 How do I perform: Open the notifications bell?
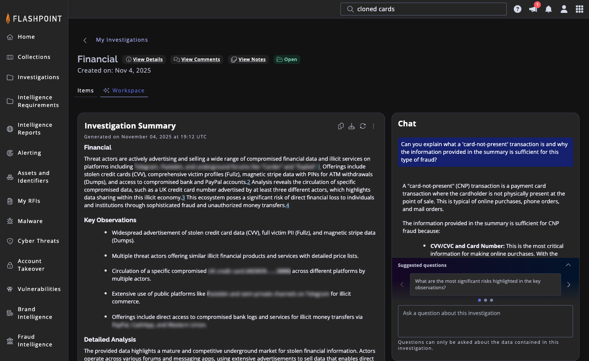[x=549, y=9]
